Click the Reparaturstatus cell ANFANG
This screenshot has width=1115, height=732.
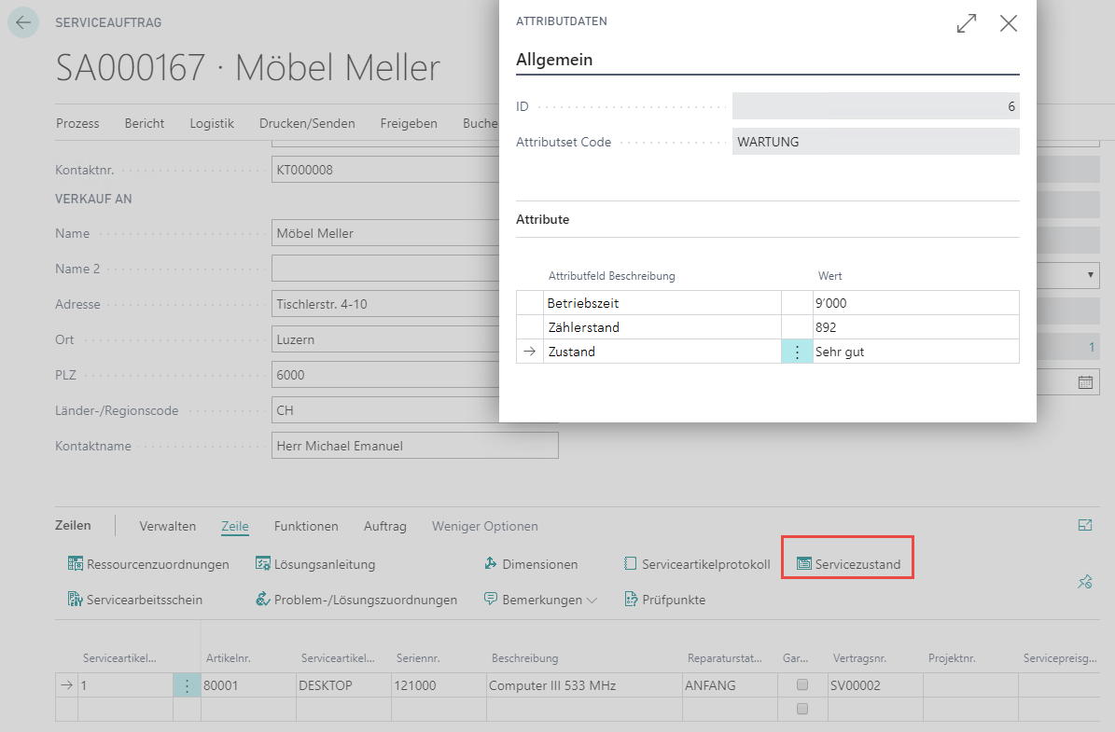click(x=731, y=685)
